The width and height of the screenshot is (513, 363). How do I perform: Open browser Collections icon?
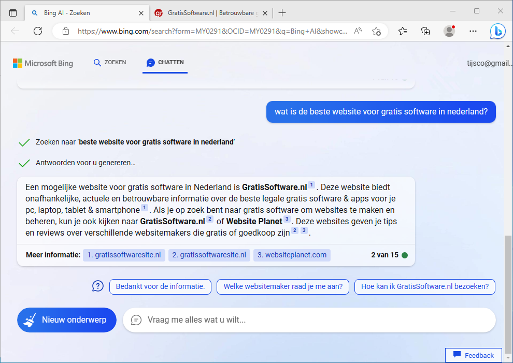click(x=425, y=31)
